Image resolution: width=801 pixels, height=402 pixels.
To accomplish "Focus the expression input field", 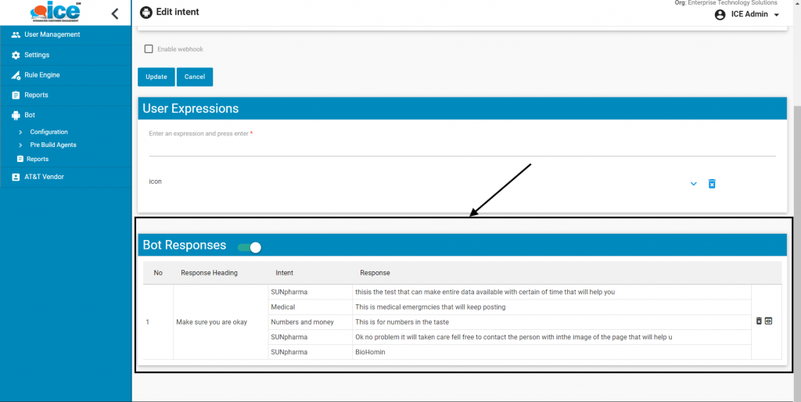I will (462, 148).
